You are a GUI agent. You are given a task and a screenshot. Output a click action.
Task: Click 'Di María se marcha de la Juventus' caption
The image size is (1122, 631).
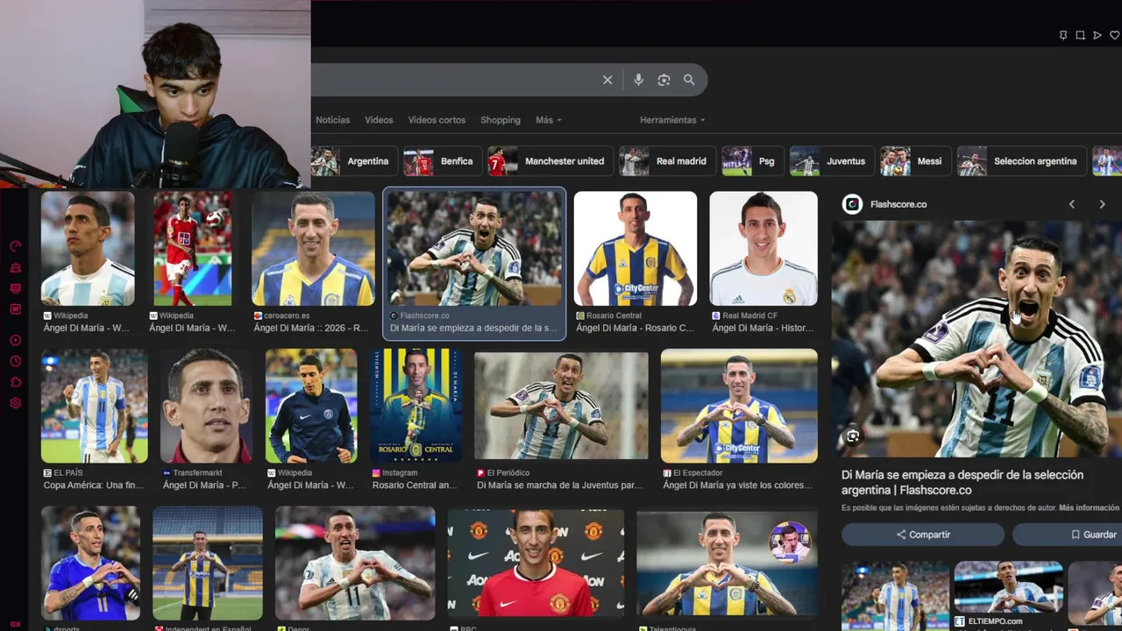[x=559, y=485]
